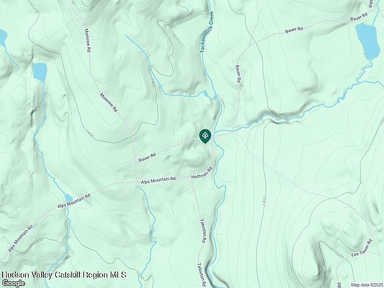
Task: Click the small pond north of the pin
Action: pos(205,93)
